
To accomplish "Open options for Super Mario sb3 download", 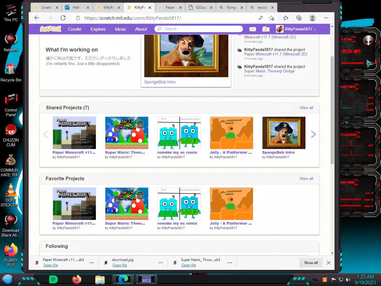I will 230,263.
